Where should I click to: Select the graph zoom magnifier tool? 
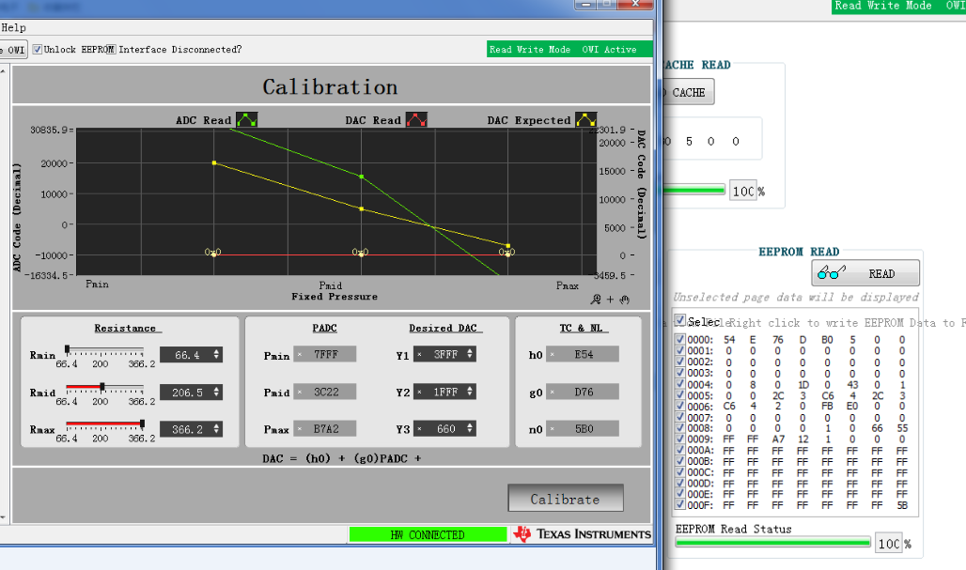click(596, 300)
